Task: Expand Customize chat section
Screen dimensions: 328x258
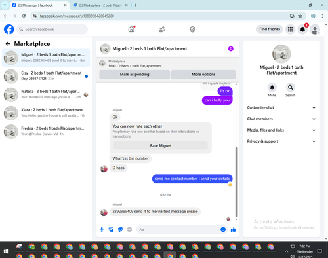Action: (x=281, y=107)
